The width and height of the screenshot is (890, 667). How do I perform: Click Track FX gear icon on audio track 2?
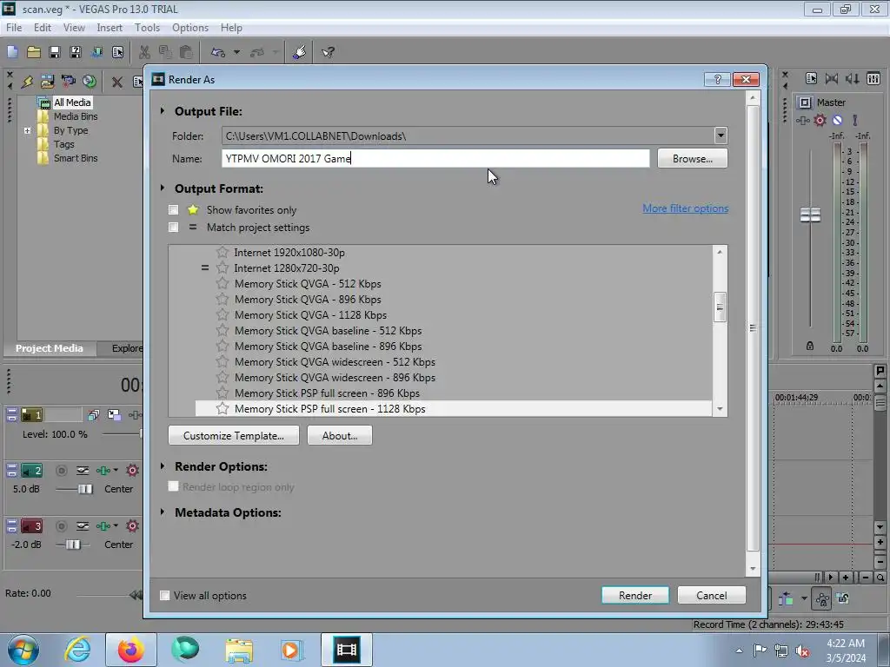132,470
